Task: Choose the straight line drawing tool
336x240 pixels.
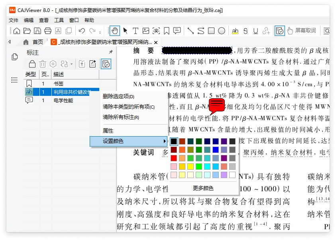Action: (191, 31)
